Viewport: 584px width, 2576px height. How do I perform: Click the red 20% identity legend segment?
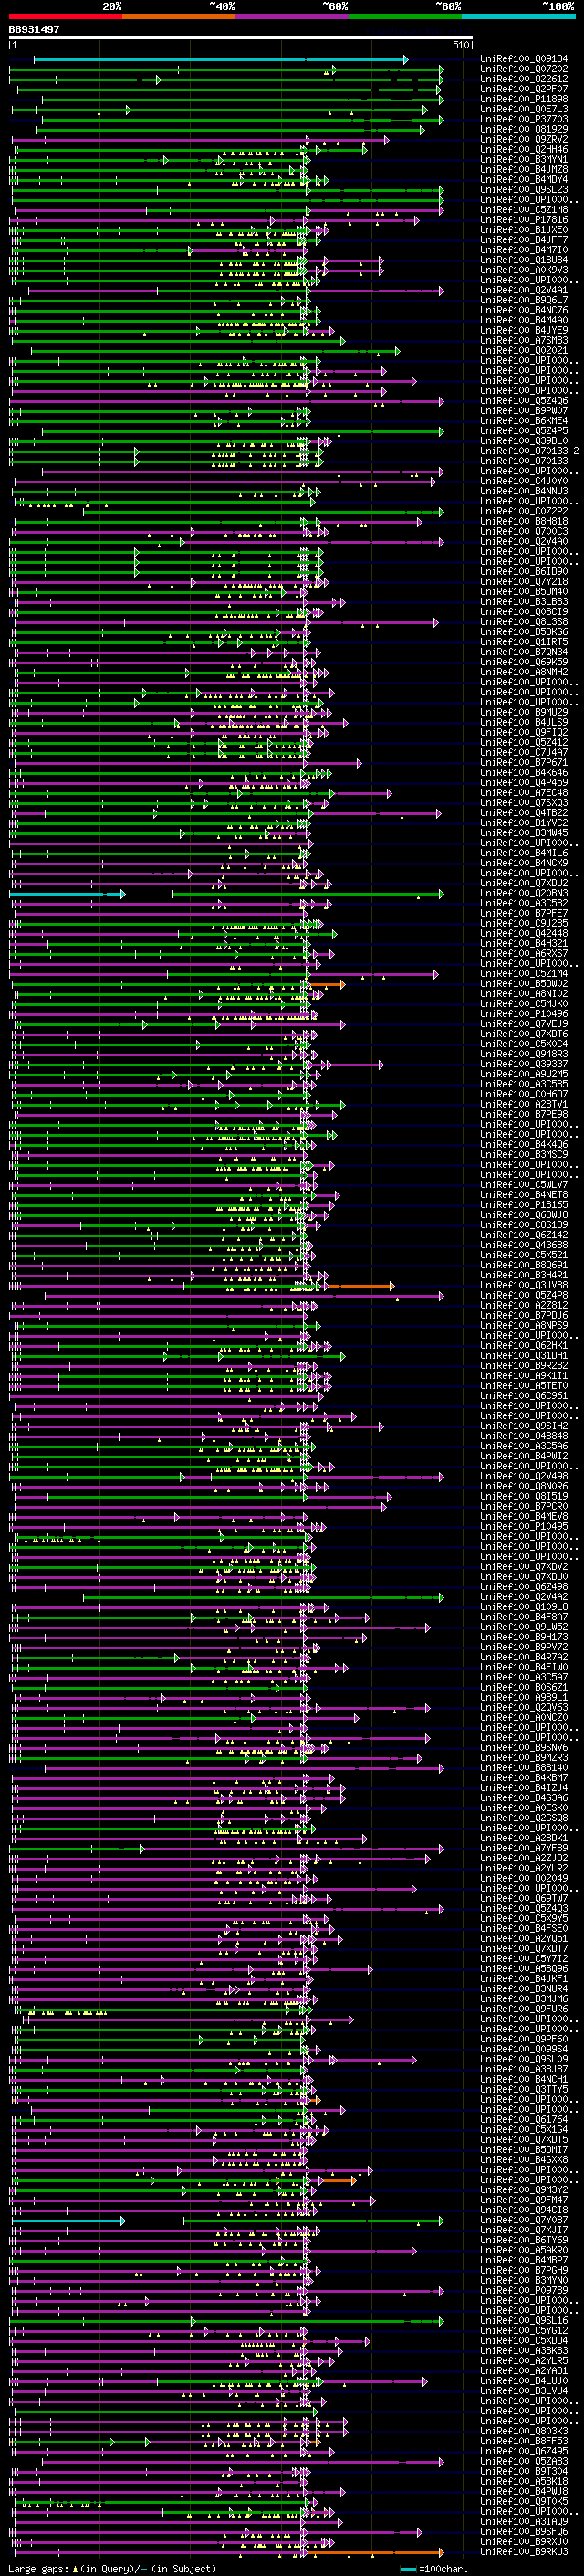pyautogui.click(x=65, y=17)
